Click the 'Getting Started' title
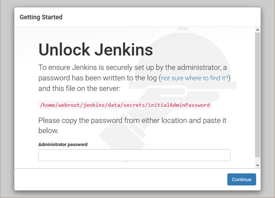 41,17
